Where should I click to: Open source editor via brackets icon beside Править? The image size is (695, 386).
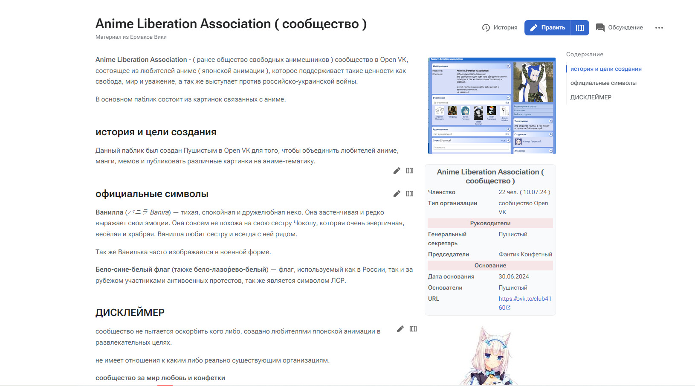click(580, 28)
